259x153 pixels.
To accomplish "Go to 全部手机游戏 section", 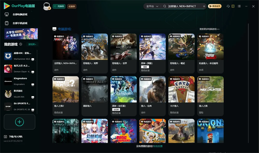I will coord(16,23).
